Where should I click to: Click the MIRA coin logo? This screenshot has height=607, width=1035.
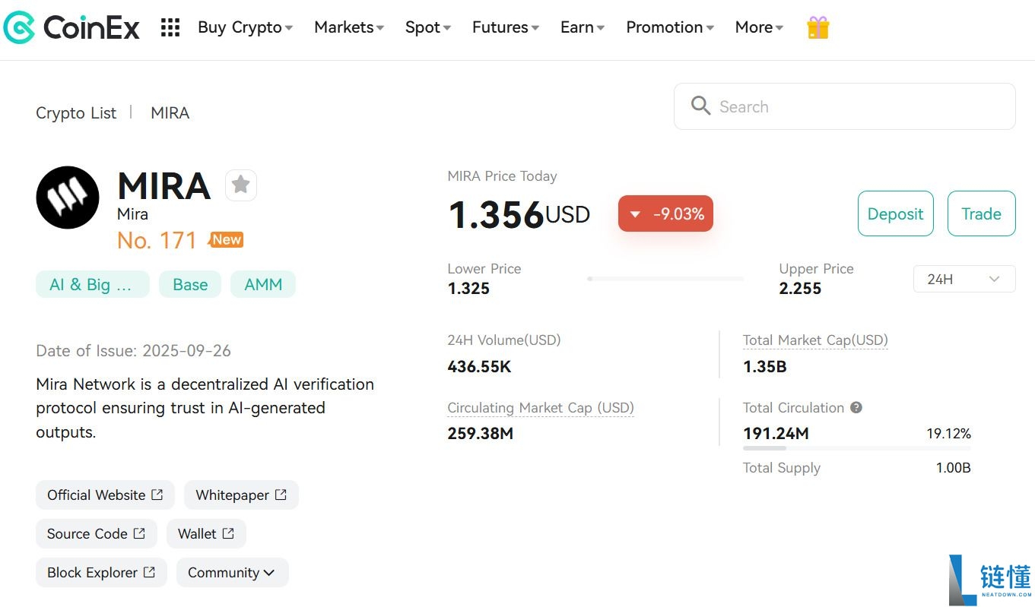coord(68,198)
